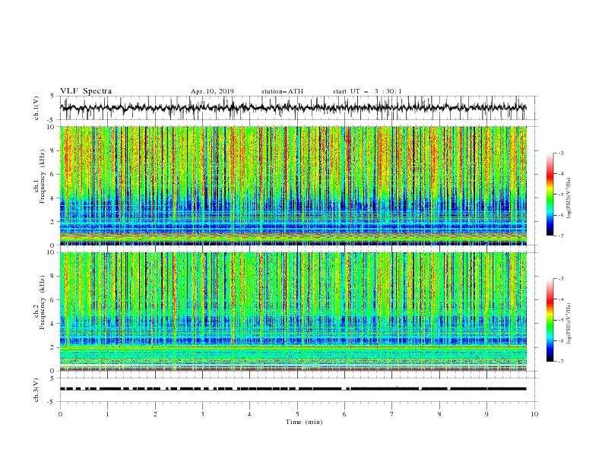Select log(PSD) label beside ch.2 color bar
The width and height of the screenshot is (602, 465).
[x=569, y=324]
